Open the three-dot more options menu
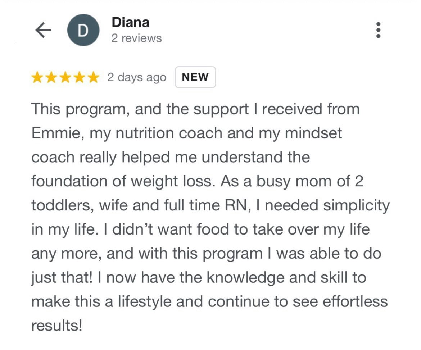This screenshot has width=421, height=350. [378, 30]
